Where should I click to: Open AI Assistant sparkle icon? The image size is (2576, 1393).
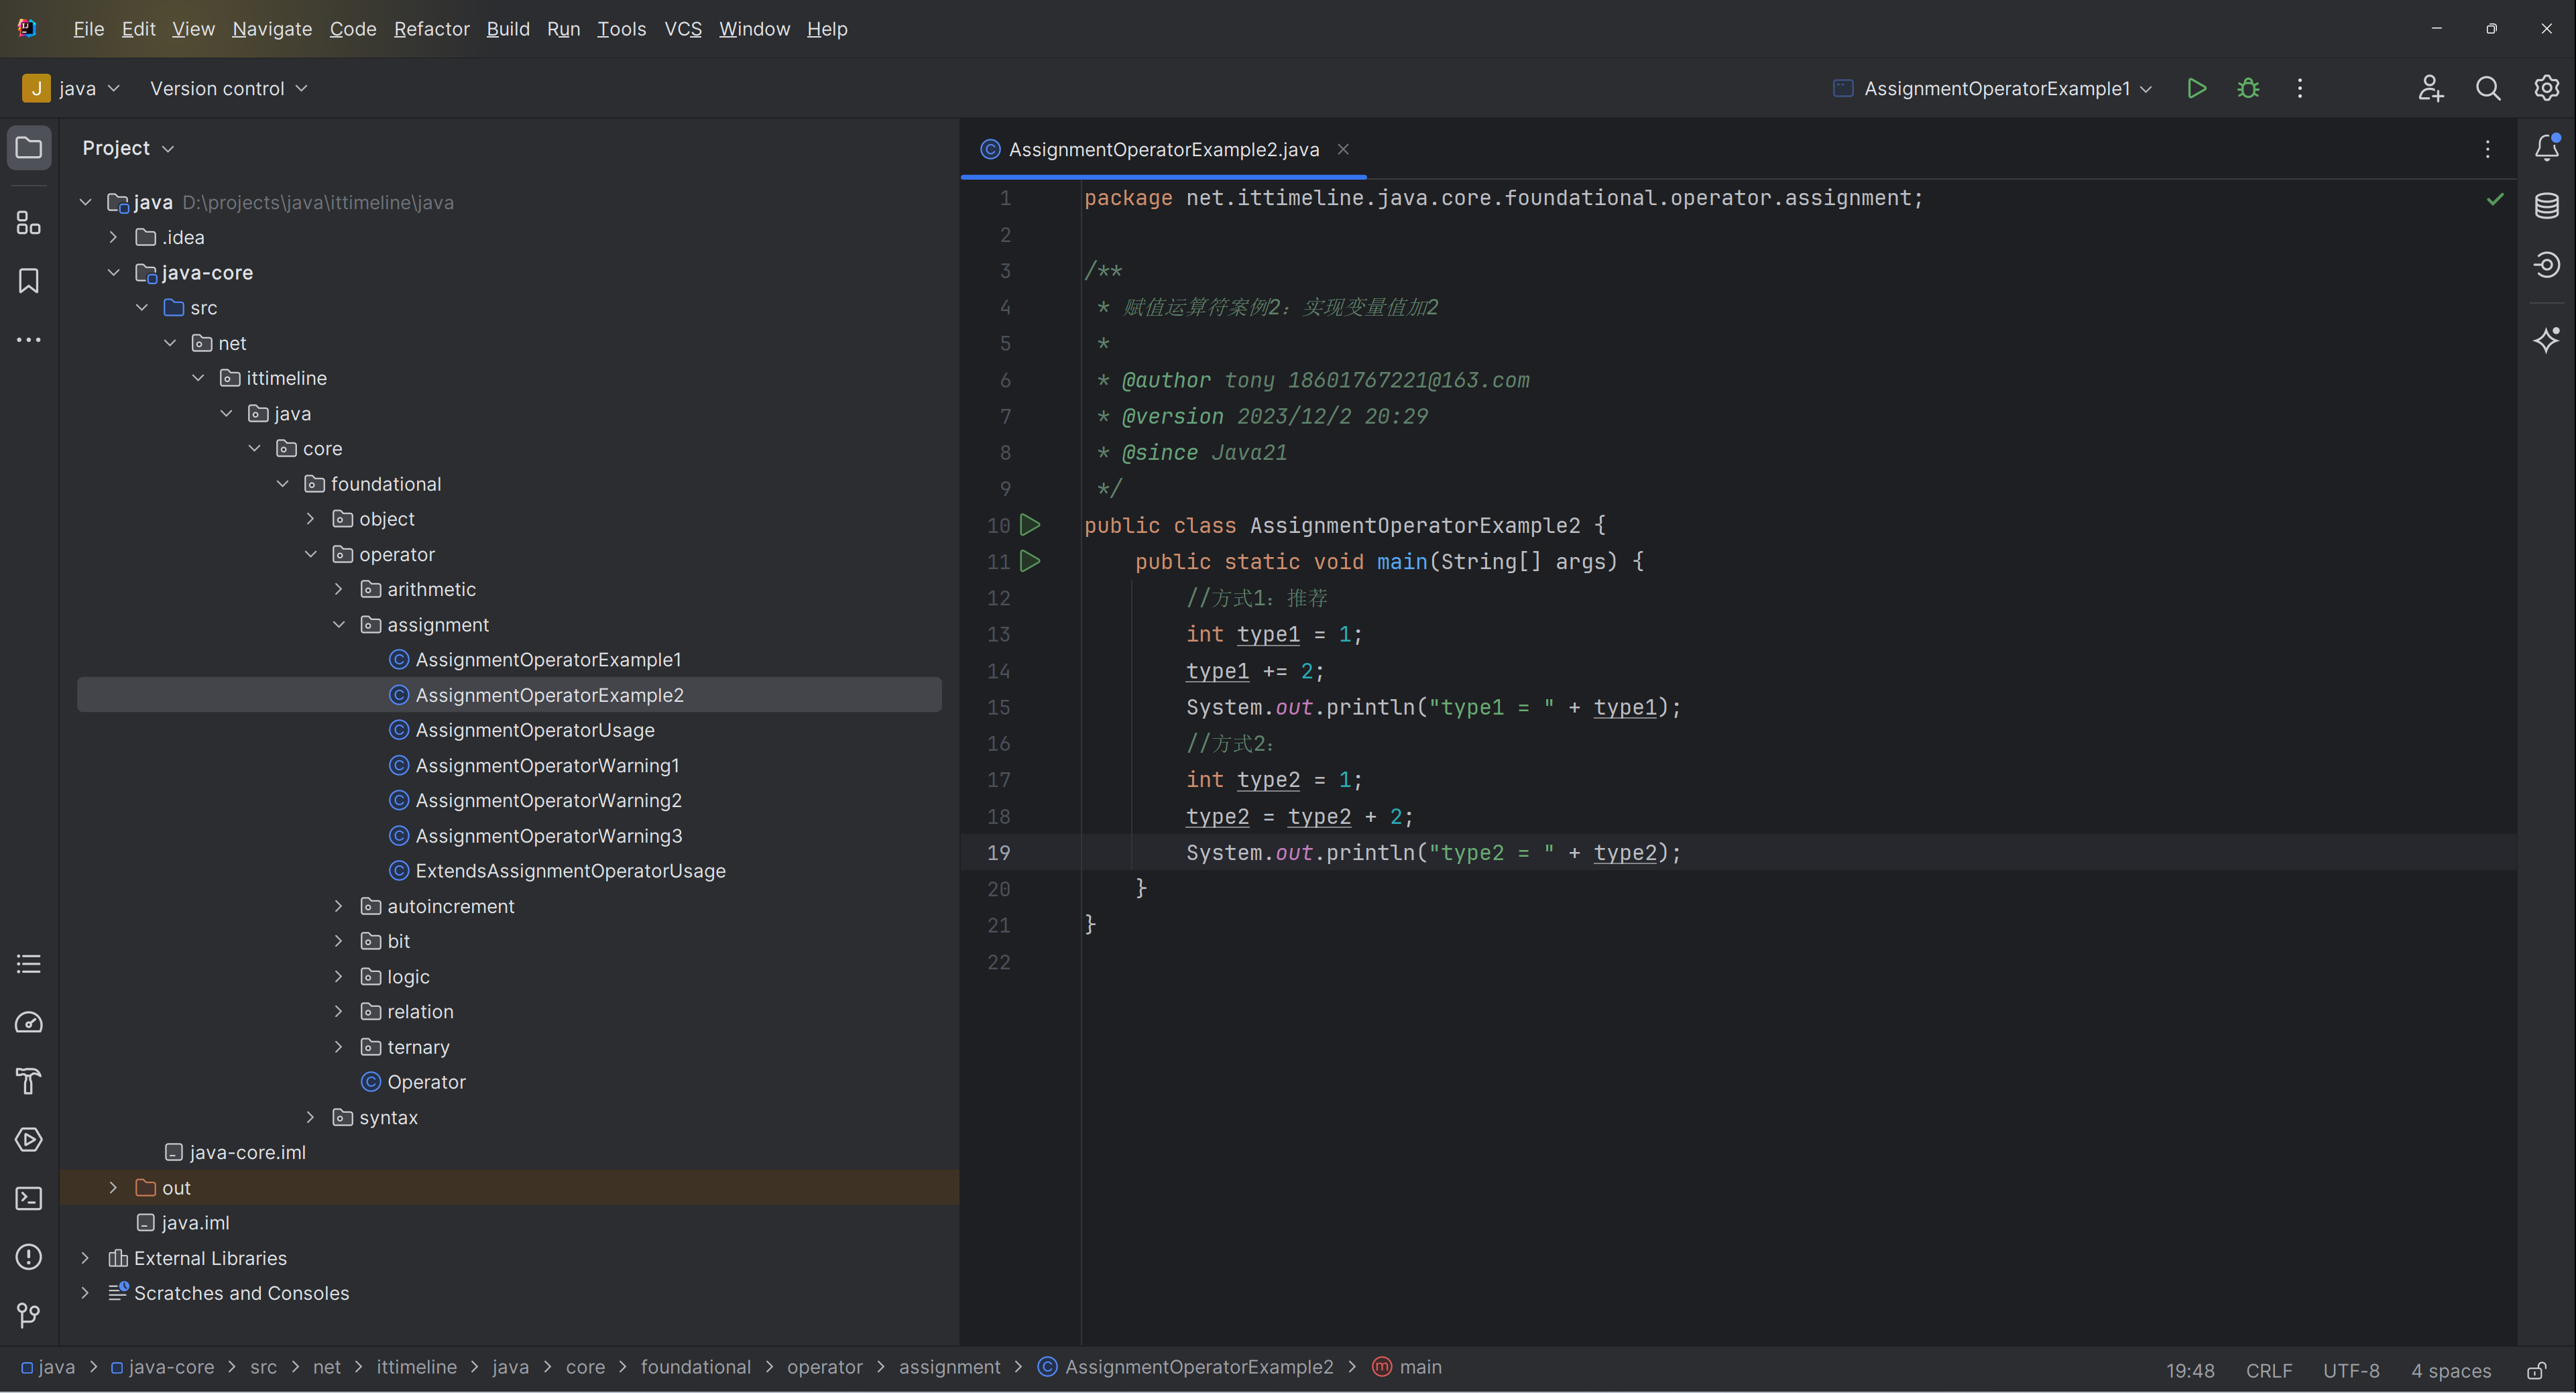point(2547,339)
